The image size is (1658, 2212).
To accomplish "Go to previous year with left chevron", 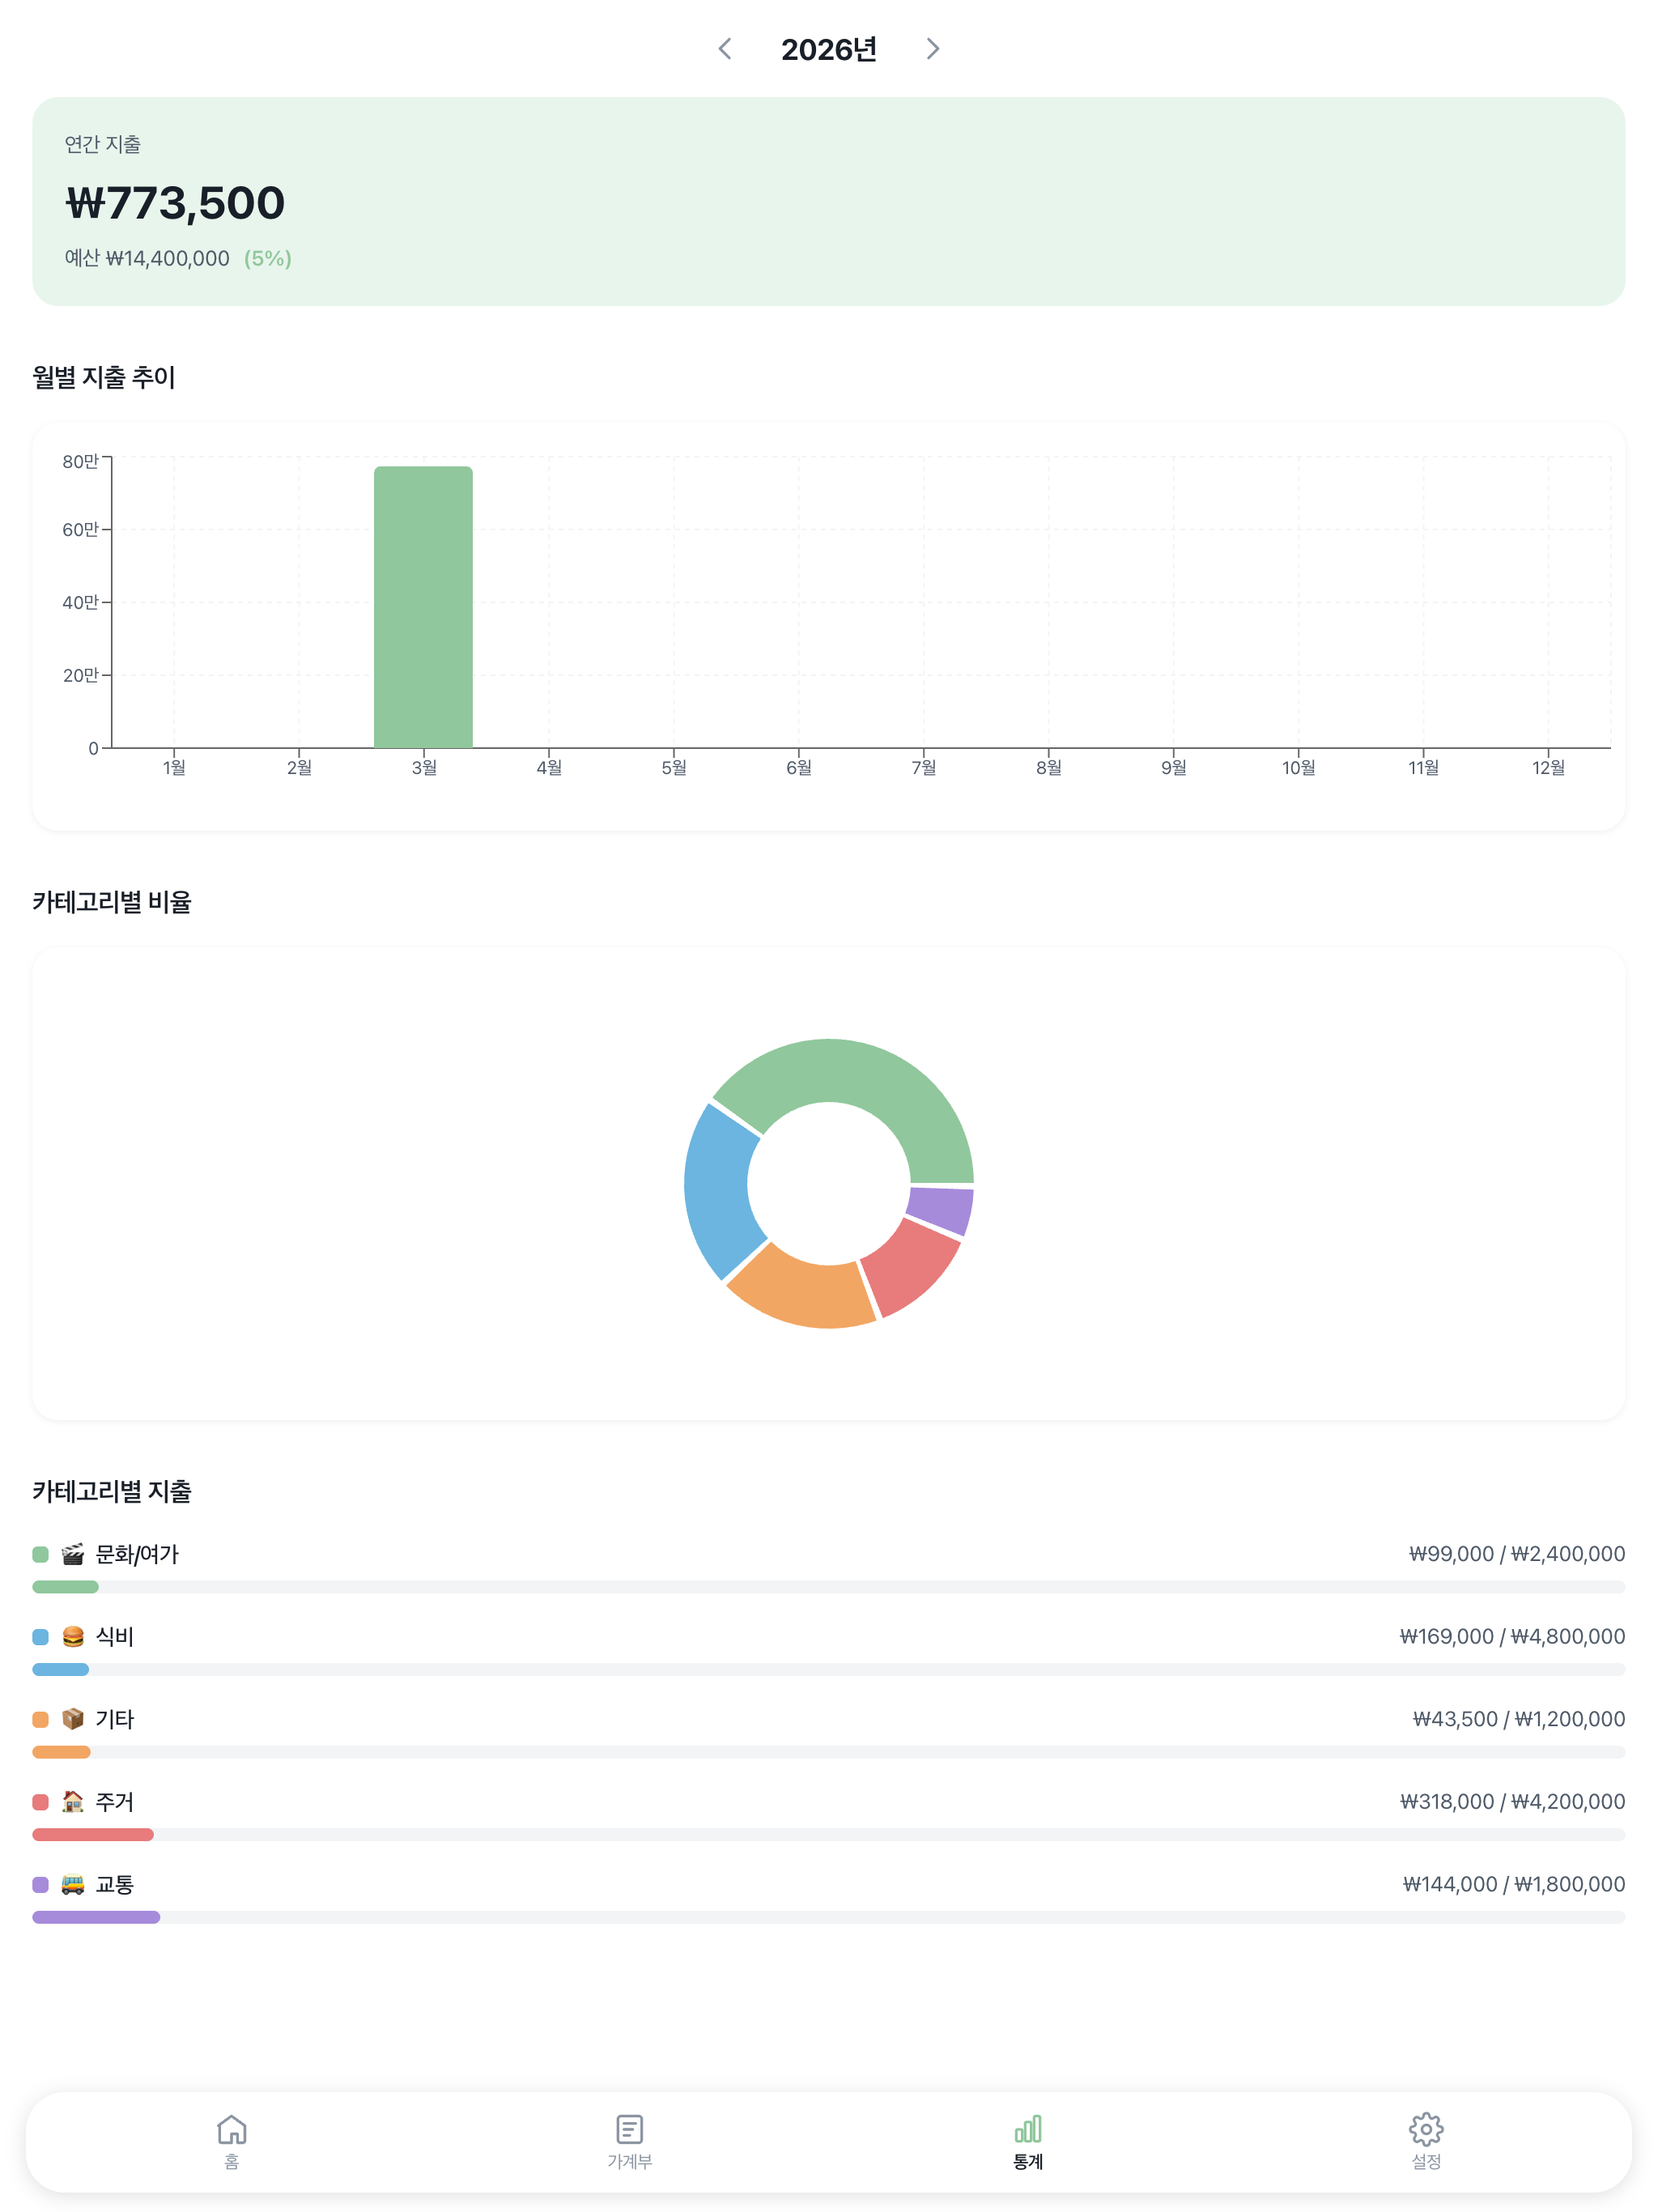I will [x=725, y=49].
